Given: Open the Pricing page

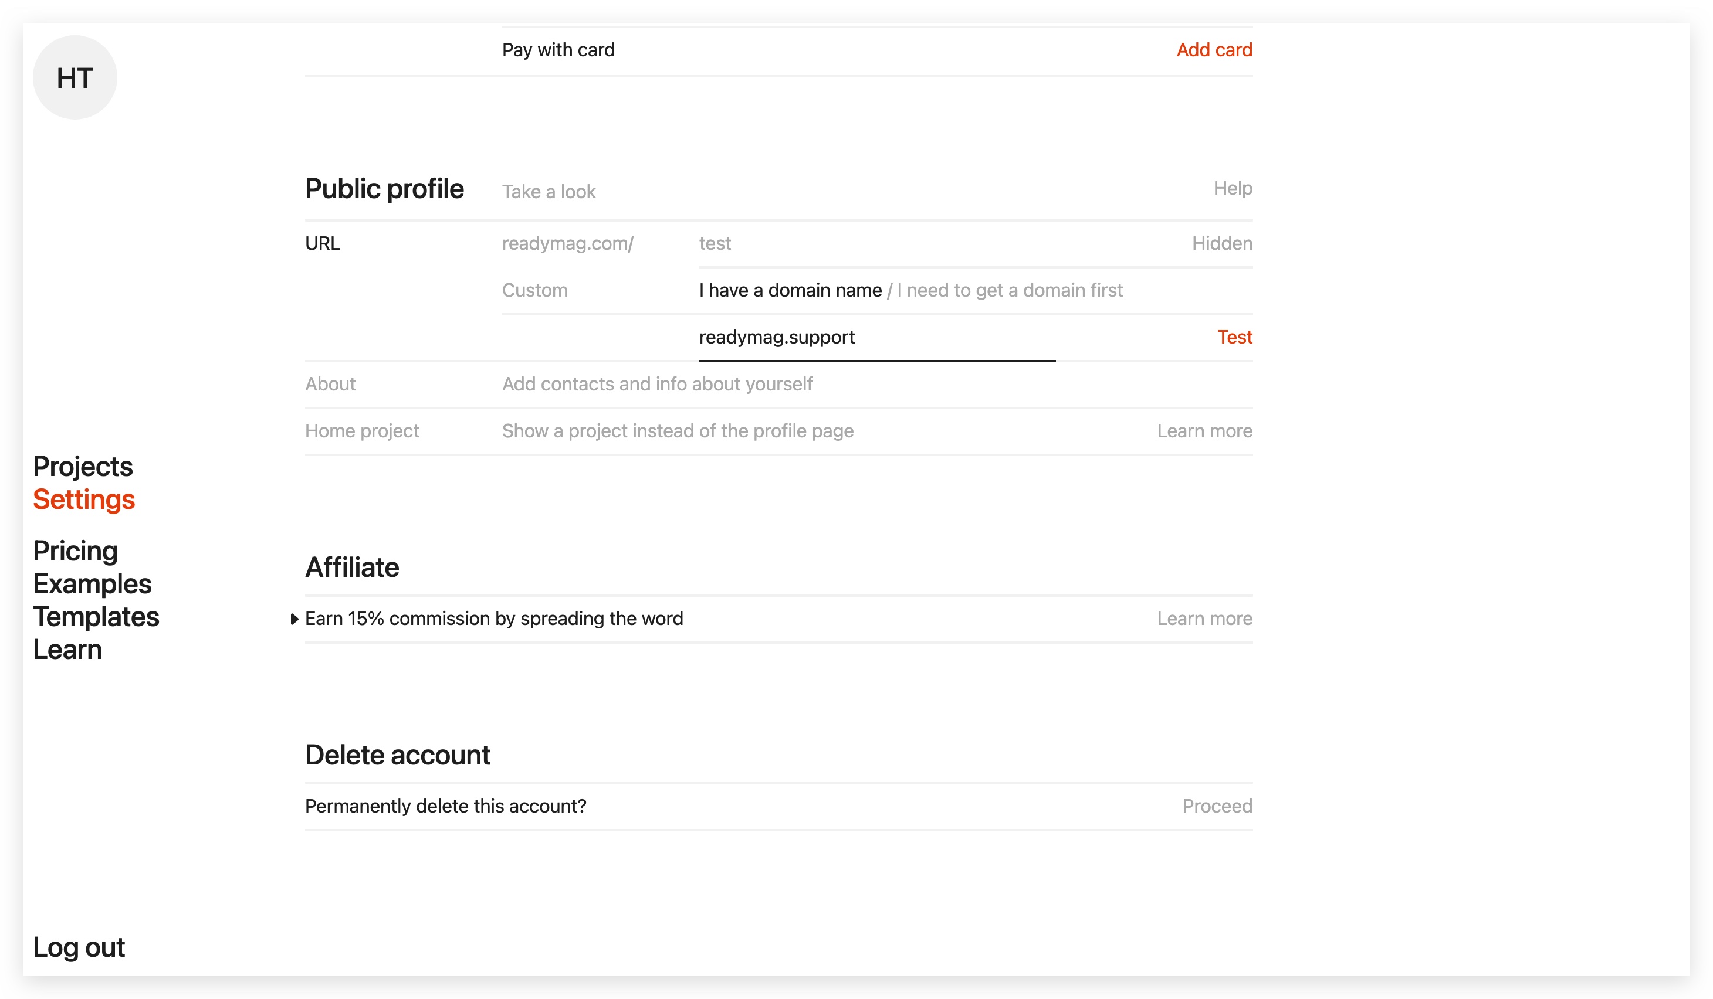Looking at the screenshot, I should [76, 551].
